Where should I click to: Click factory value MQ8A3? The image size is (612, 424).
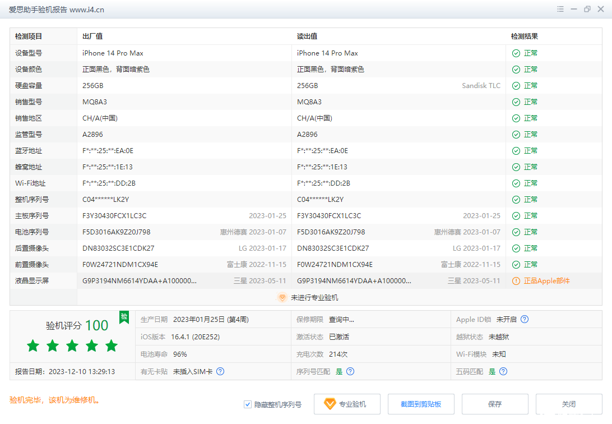coord(95,102)
